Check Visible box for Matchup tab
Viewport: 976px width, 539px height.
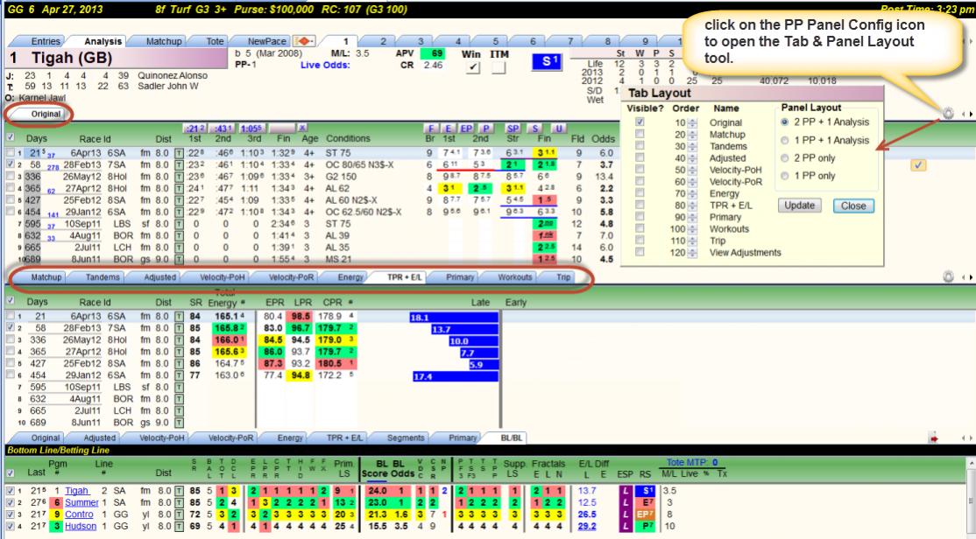click(640, 134)
